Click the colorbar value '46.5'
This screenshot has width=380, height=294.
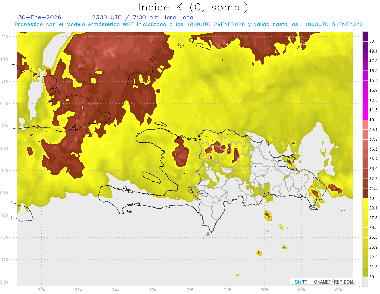[373, 71]
